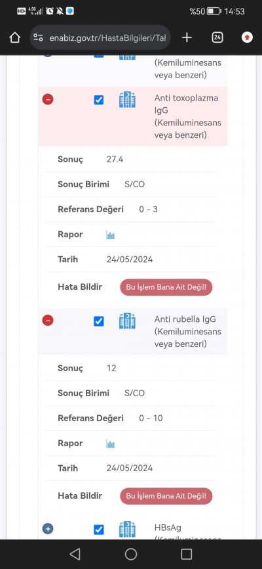Open the tab switcher showing 24 tabs
Screen dimensions: 262x569
pyautogui.click(x=217, y=37)
